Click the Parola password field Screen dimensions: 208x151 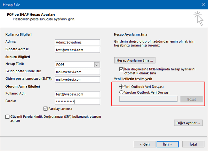(77, 102)
